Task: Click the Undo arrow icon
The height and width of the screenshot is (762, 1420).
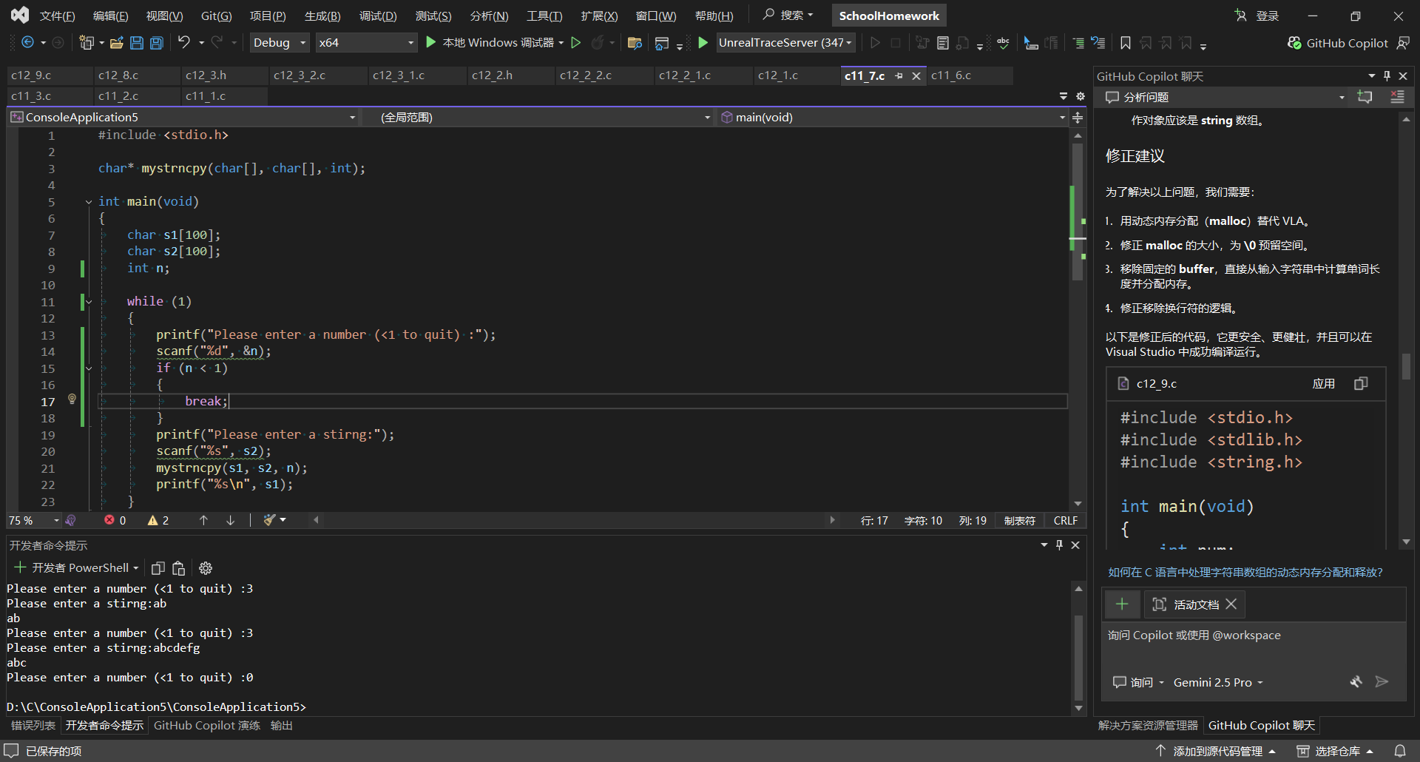Action: [183, 43]
